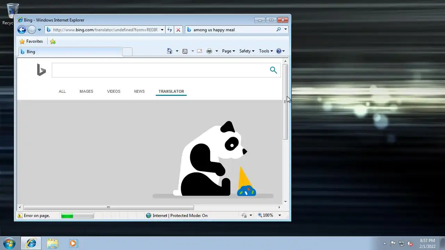
Task: Click the sad panda illustration
Action: (213, 160)
